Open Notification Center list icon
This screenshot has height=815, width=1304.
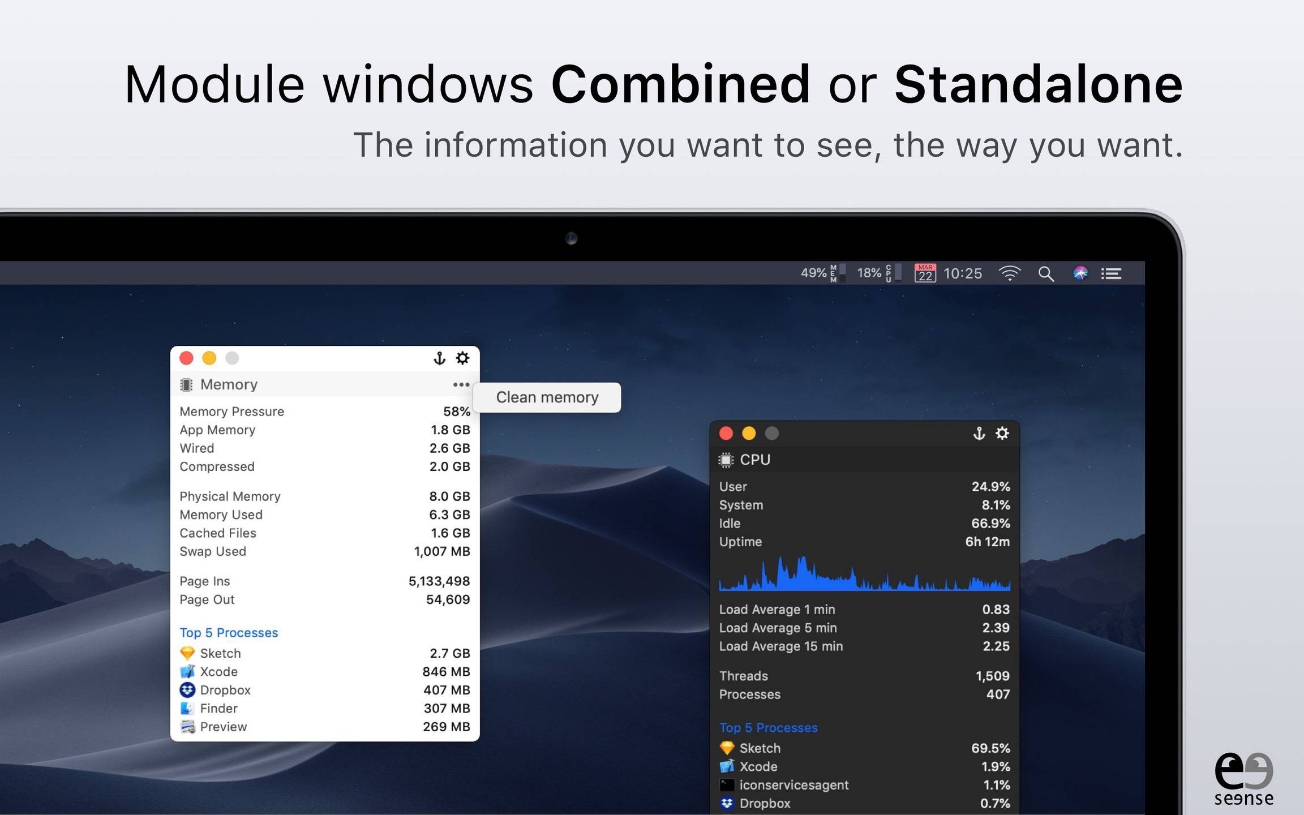click(x=1111, y=274)
